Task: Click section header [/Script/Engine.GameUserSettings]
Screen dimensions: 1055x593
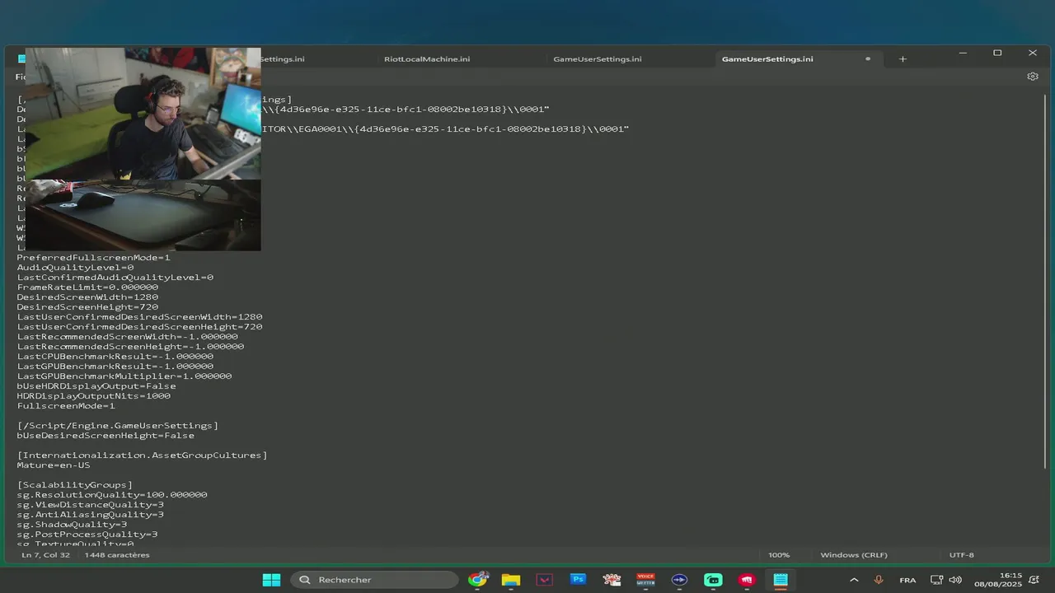Action: pyautogui.click(x=118, y=426)
